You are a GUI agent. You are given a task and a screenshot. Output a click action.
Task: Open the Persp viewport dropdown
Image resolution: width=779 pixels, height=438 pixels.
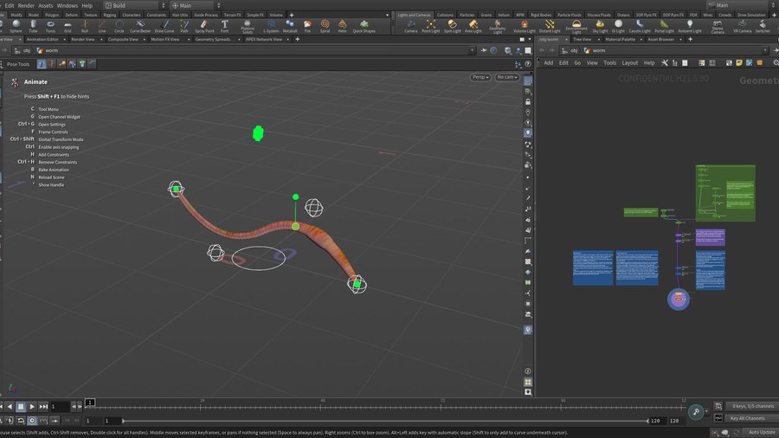[x=480, y=77]
